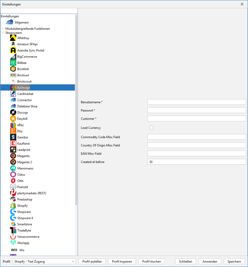Image resolution: width=248 pixels, height=267 pixels.
Task: Click the shop list vertical scrollbar
Action: pos(76,110)
